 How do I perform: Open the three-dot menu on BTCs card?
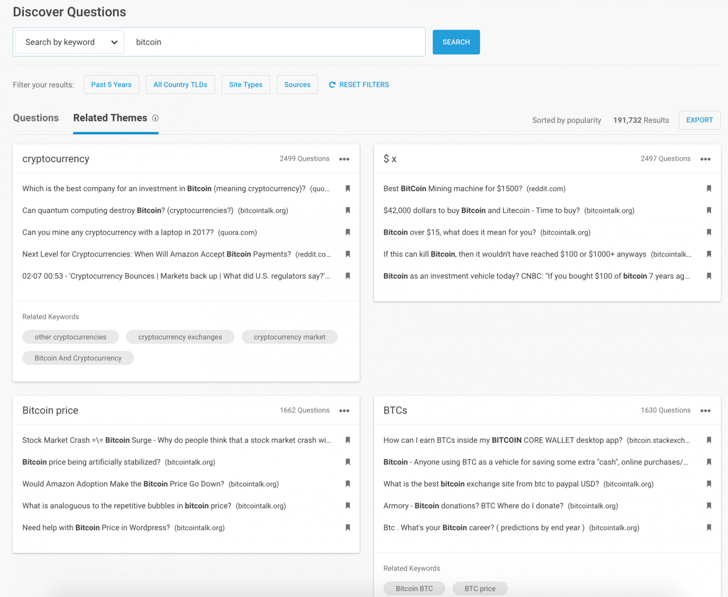tap(705, 411)
